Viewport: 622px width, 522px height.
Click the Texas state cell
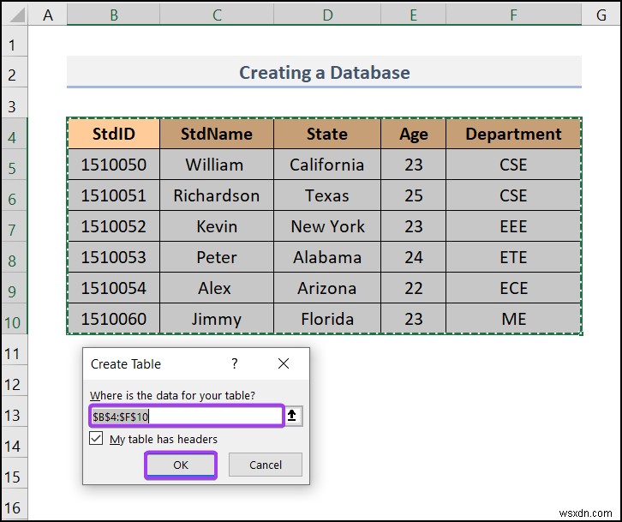coord(327,195)
